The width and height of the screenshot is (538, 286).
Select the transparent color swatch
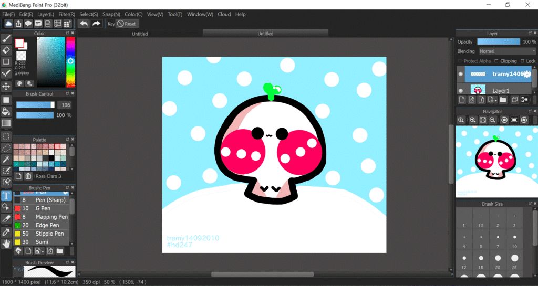pos(21,56)
